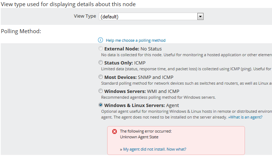Select Windows & Linux Servers: Agent radio
The image size is (272, 156).
(x=101, y=105)
